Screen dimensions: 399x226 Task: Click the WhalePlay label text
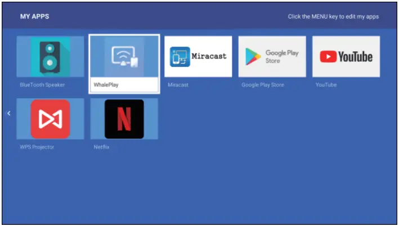coord(106,85)
